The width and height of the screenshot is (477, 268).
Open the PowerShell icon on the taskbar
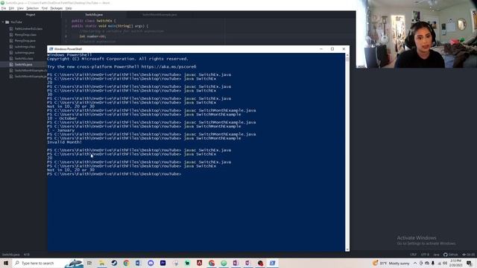272,263
